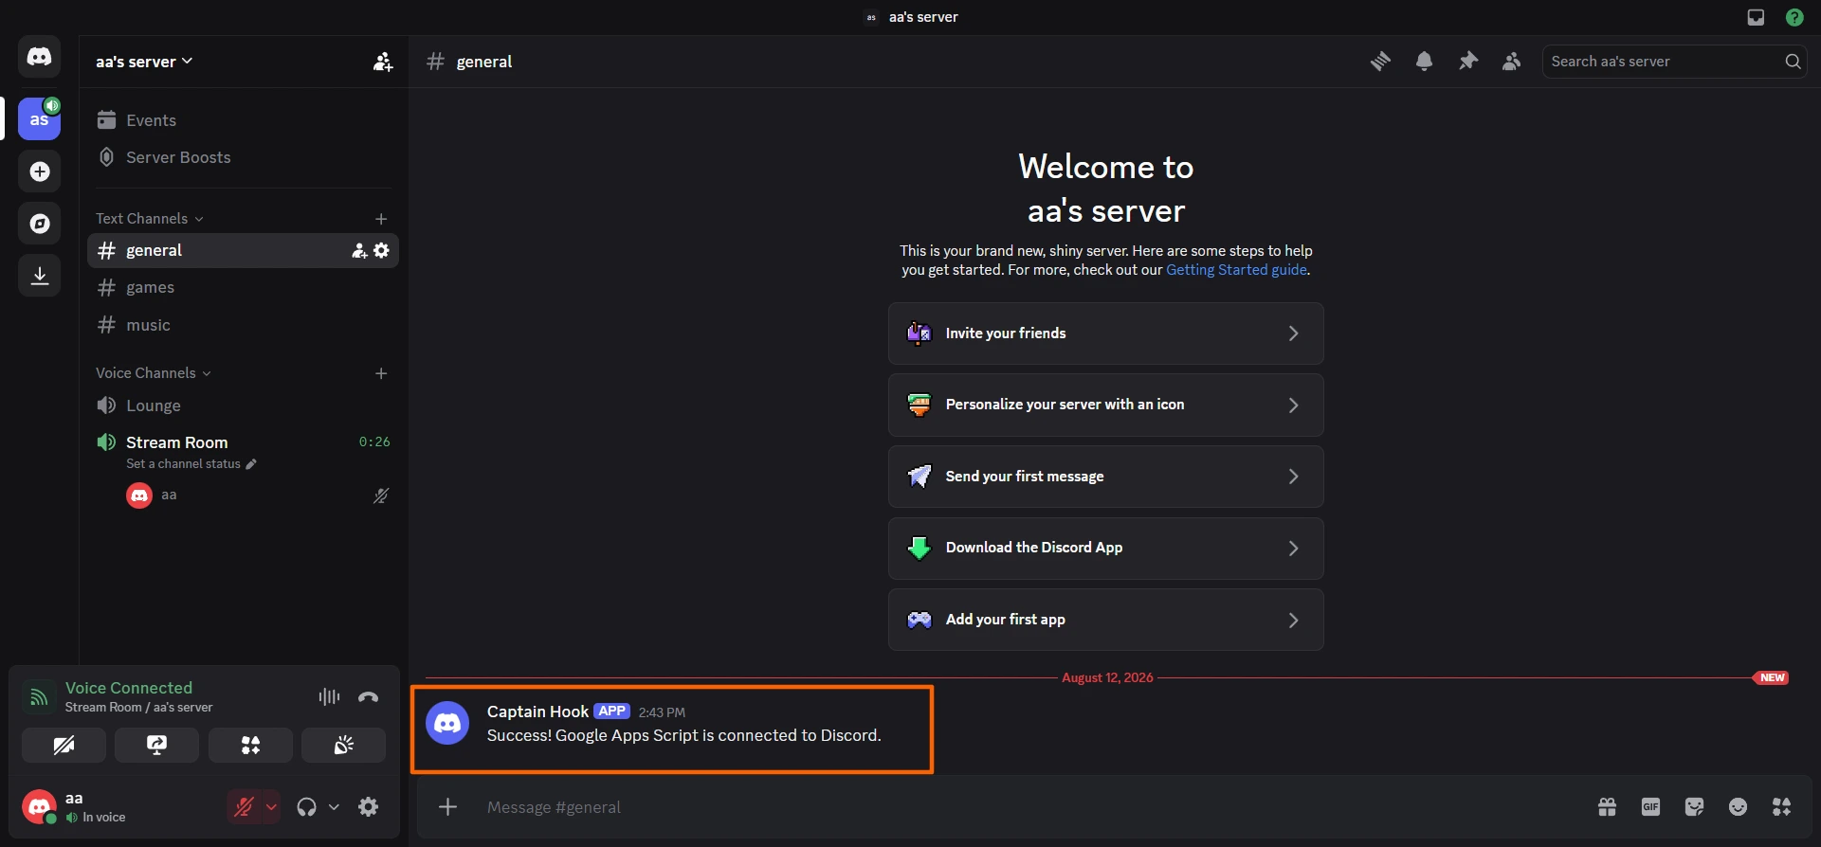Open aa's server dropdown menu

(144, 62)
